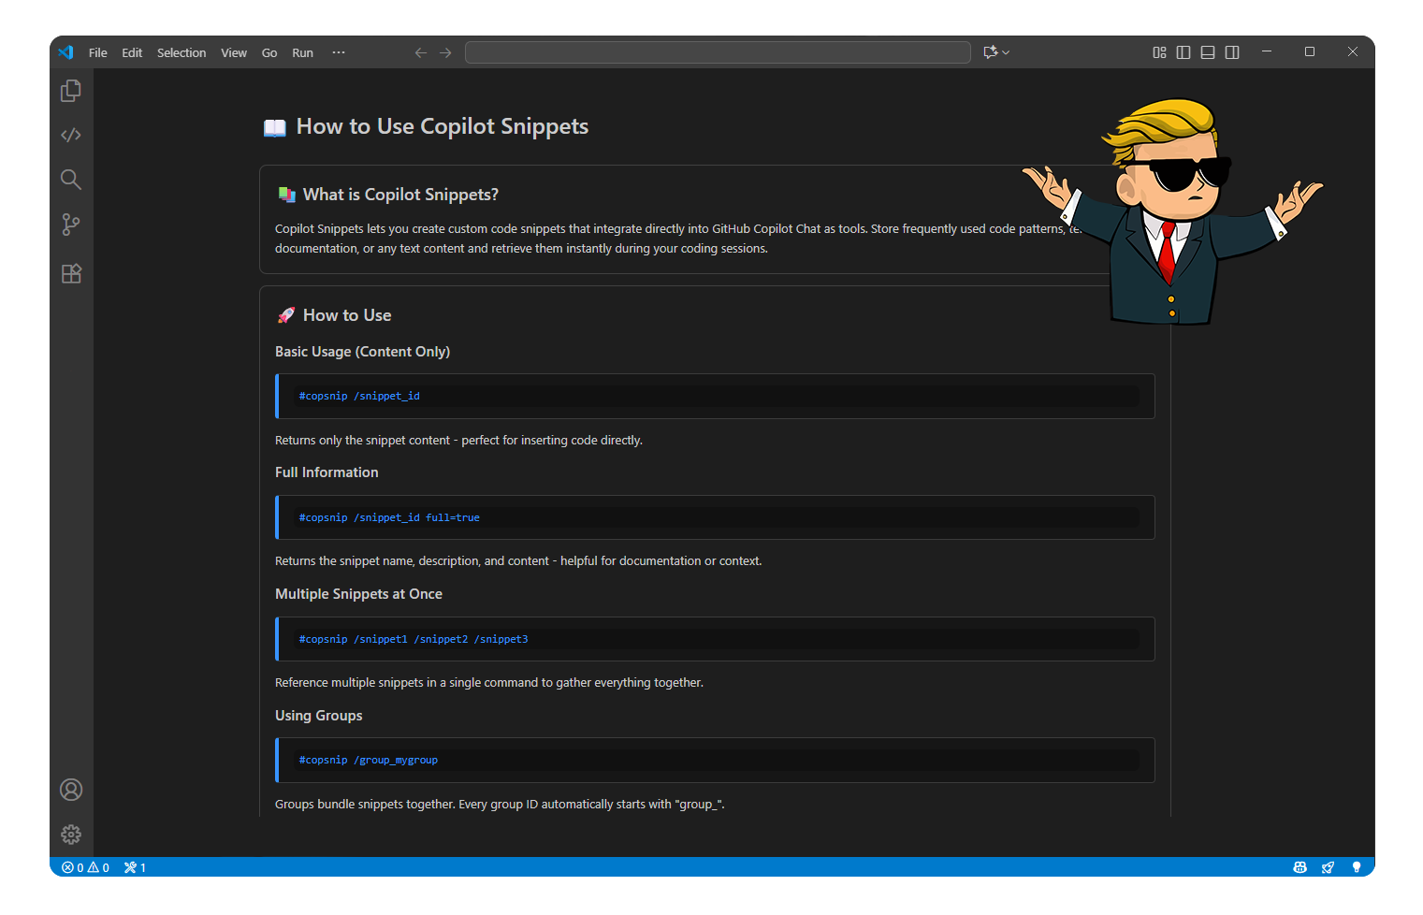
Task: Click the Copilot icon in the status bar
Action: click(x=1300, y=866)
